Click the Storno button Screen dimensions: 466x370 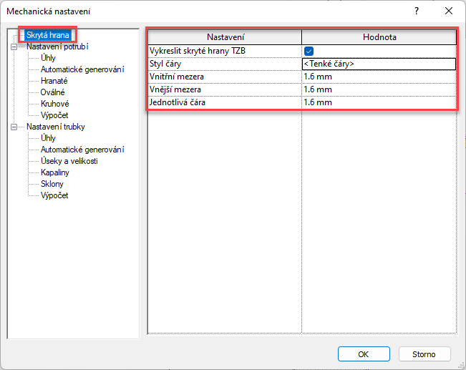click(424, 354)
